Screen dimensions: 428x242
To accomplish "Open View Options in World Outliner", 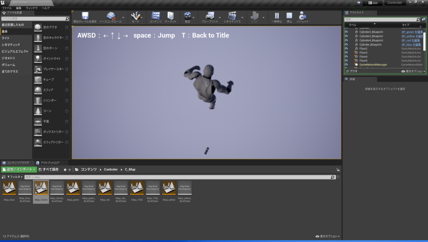I will click(x=413, y=71).
